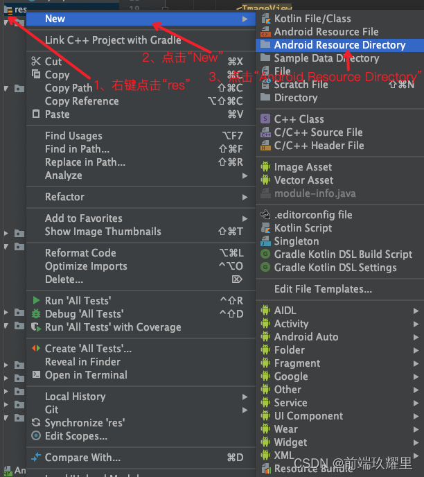Viewport: 424px width, 477px height.
Task: Click the Gradle Kotlin DSL Build Script icon
Action: click(265, 254)
